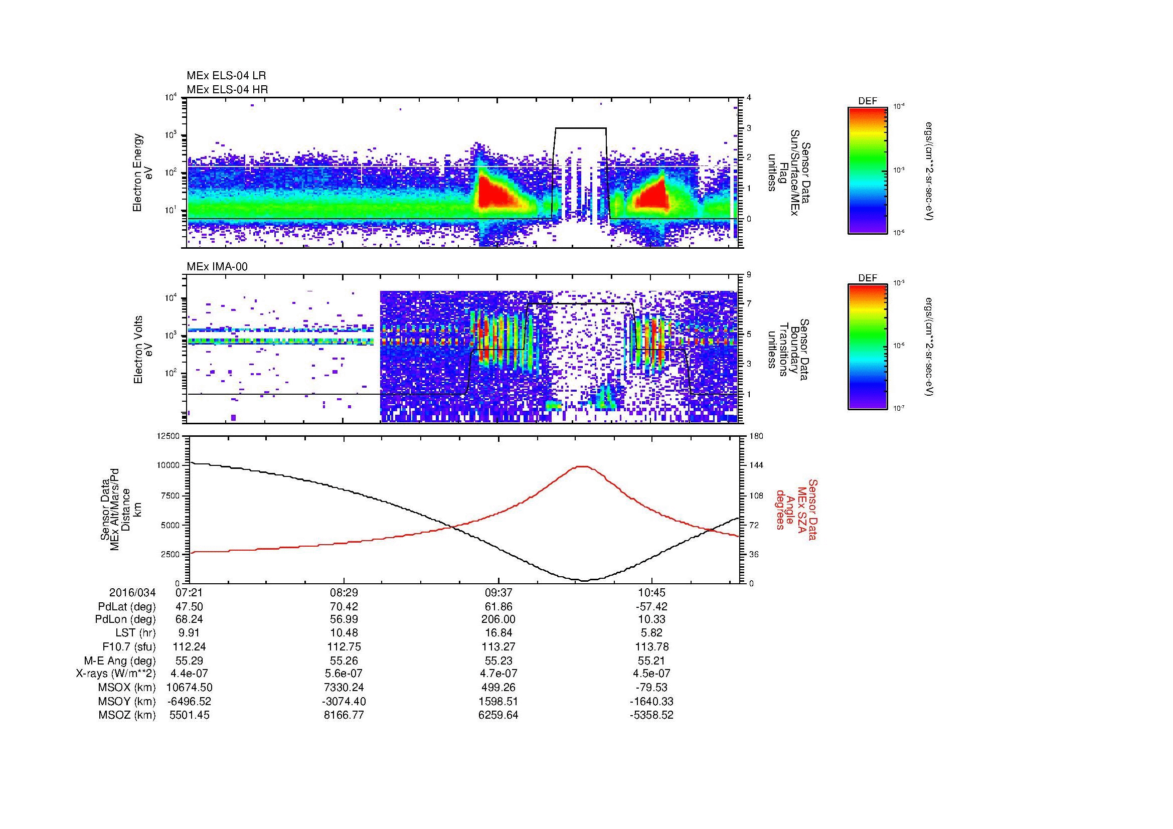Viewport: 1173px width, 829px height.
Task: Click the X-rays value '5.6e-07'
Action: (344, 674)
